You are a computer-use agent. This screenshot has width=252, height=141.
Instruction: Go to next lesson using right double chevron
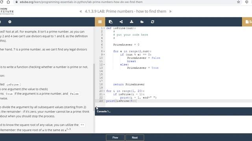(x=170, y=11)
